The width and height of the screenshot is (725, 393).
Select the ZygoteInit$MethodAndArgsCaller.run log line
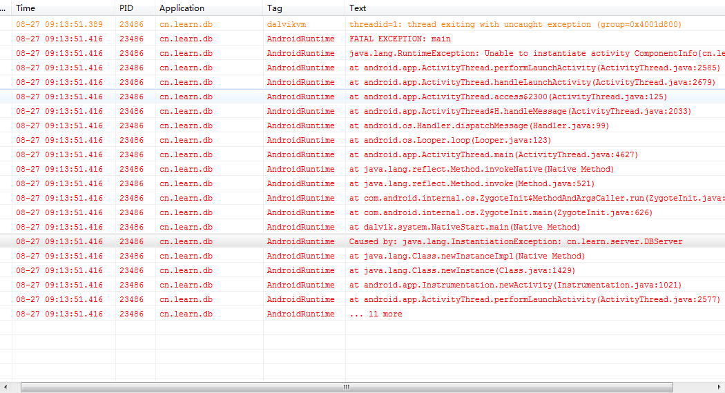click(362, 198)
